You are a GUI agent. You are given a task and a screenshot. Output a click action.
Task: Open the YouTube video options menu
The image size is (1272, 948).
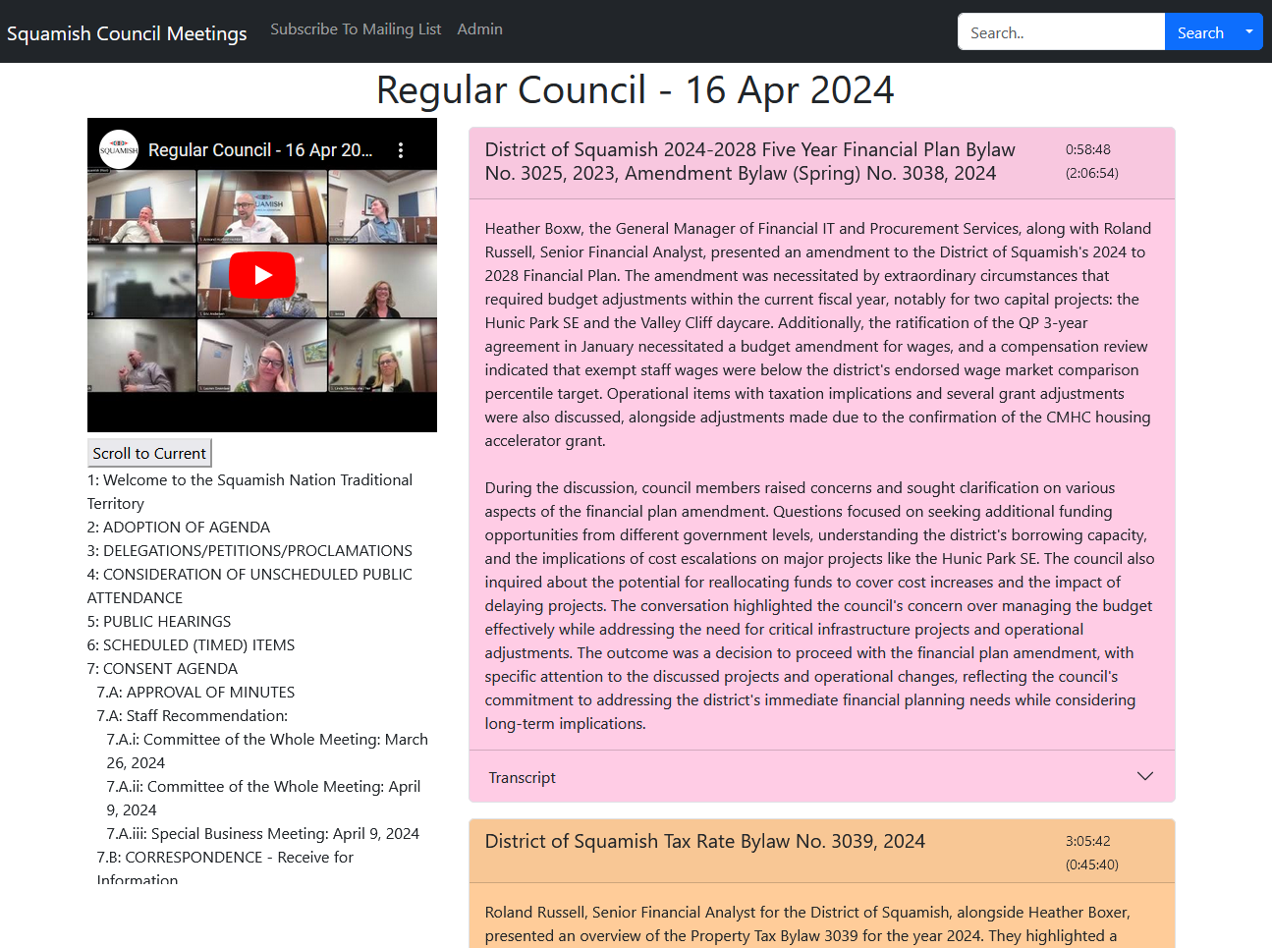pyautogui.click(x=401, y=150)
